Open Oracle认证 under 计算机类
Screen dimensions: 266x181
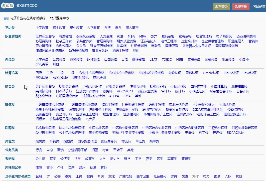(x=211, y=73)
